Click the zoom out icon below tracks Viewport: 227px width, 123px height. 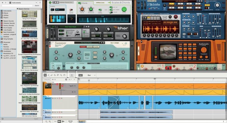[46, 121]
